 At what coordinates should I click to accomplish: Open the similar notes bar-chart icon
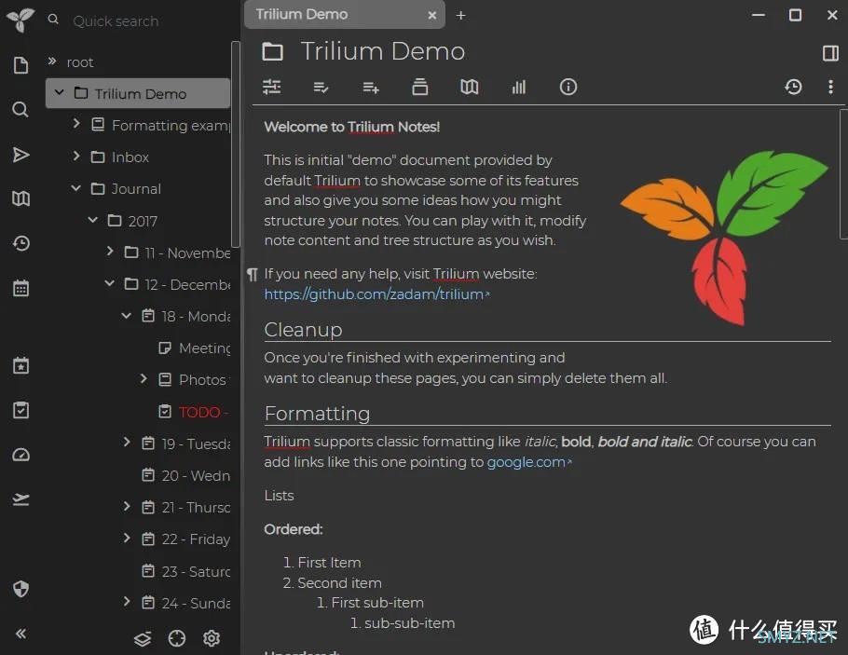[519, 87]
